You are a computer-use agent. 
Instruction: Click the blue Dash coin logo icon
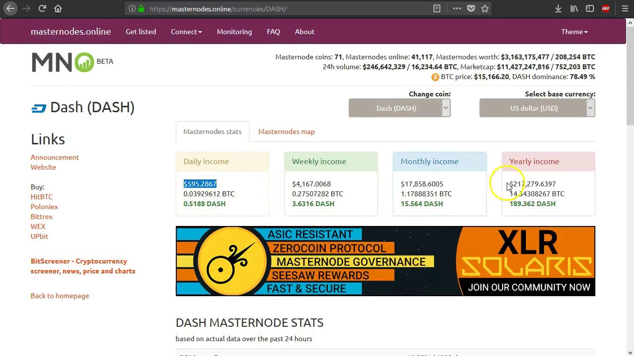(39, 108)
